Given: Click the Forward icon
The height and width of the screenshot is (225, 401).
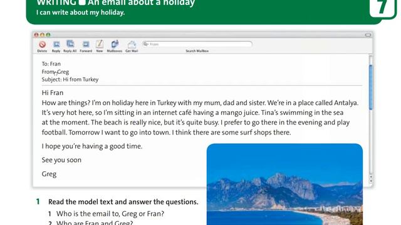Looking at the screenshot, I should tap(86, 44).
